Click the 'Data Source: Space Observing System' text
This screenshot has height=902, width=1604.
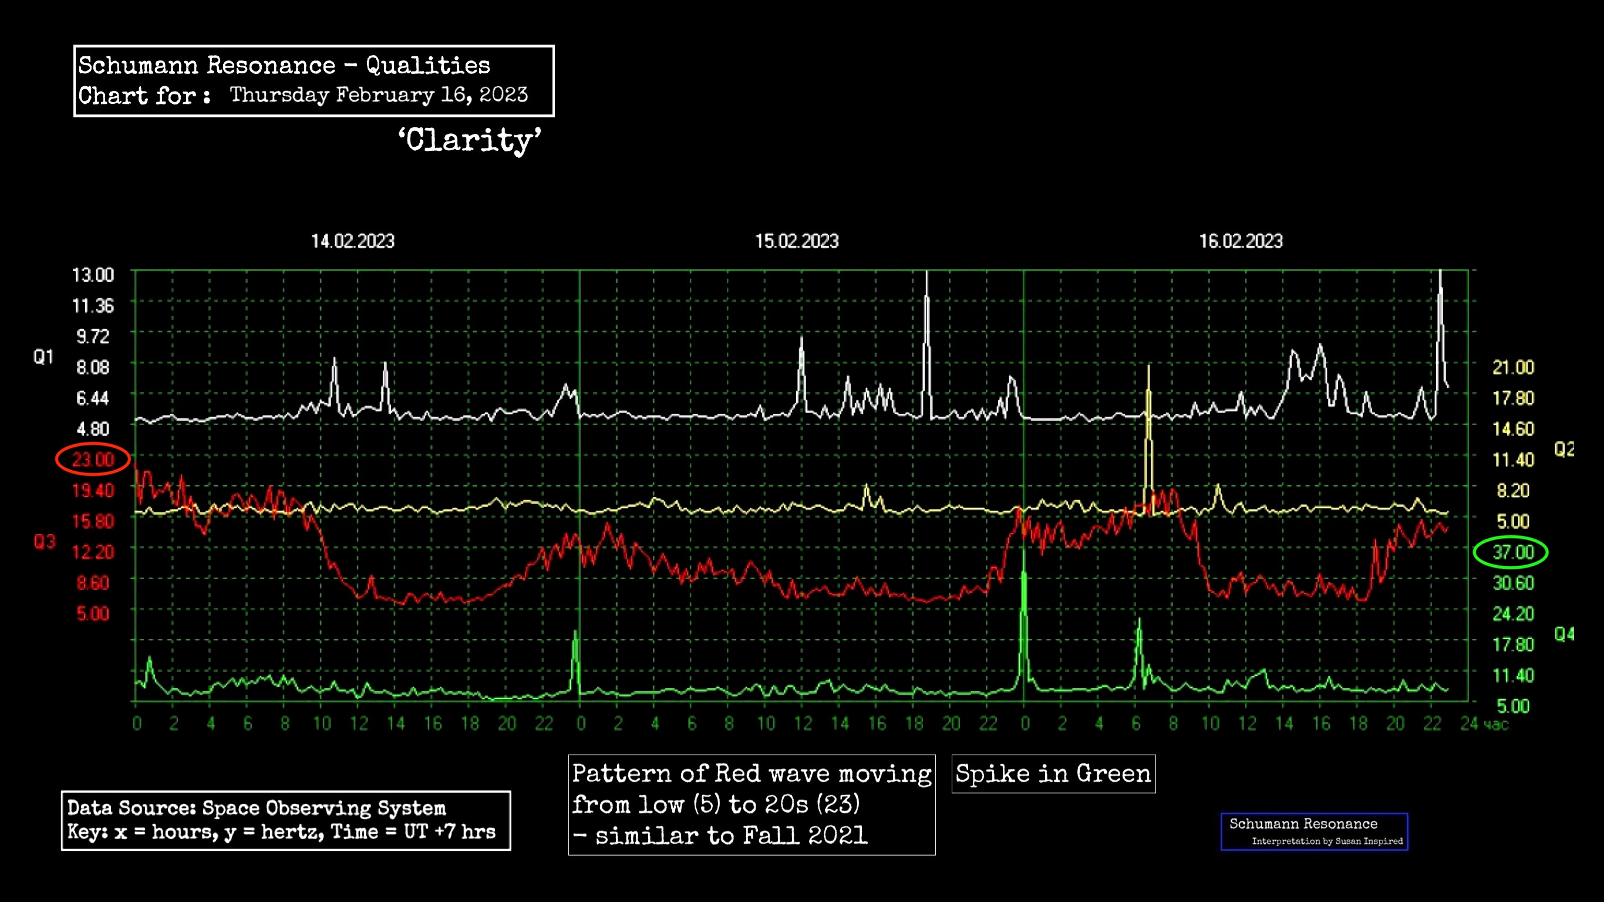(257, 808)
